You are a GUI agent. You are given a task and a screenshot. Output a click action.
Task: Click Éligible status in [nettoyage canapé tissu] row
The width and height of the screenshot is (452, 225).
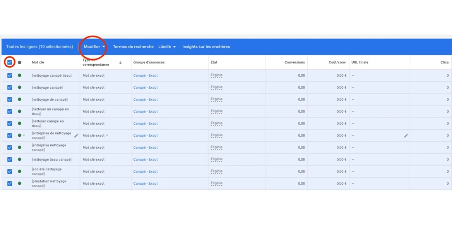coord(216,75)
